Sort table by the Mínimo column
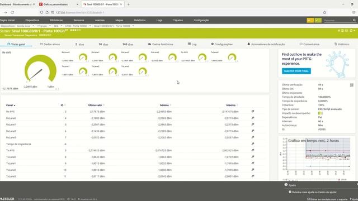The height and width of the screenshot is (201, 358). pyautogui.click(x=166, y=105)
